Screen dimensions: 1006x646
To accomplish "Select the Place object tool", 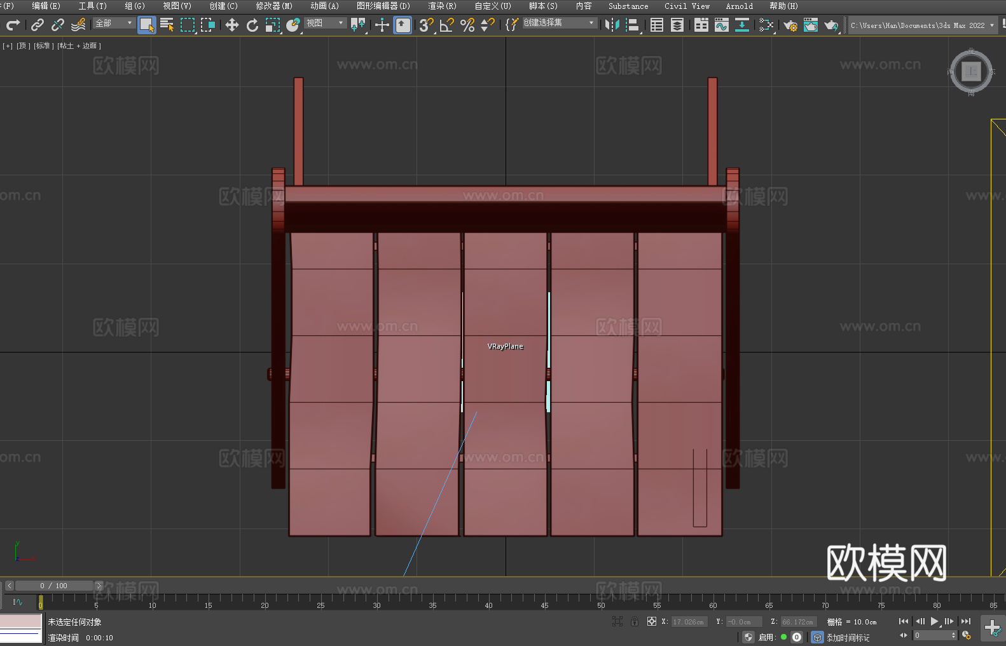I will click(293, 25).
